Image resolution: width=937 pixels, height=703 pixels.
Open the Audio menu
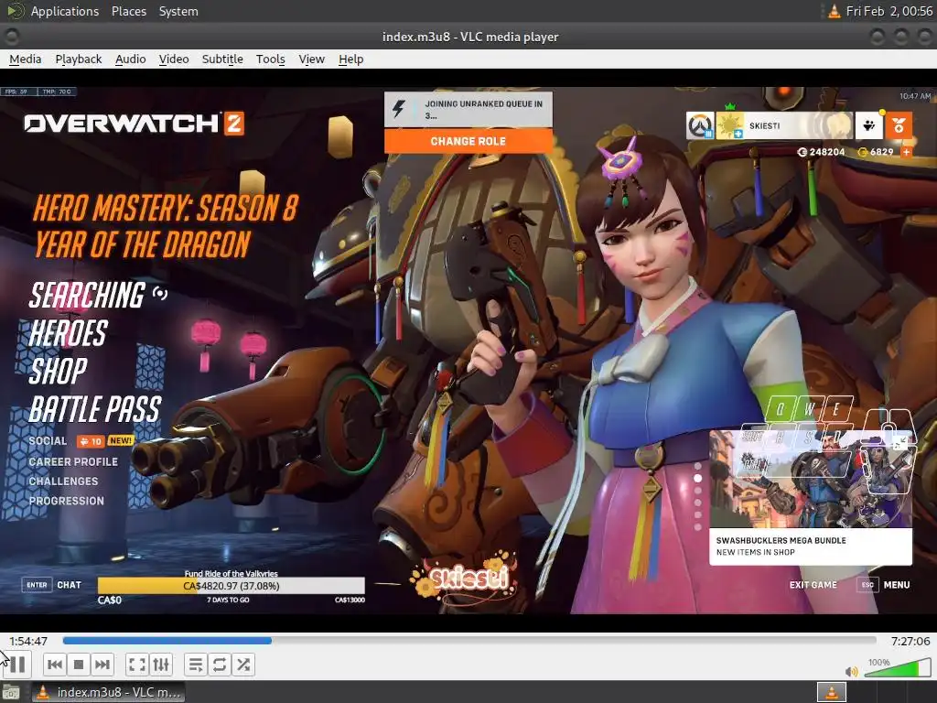(130, 59)
